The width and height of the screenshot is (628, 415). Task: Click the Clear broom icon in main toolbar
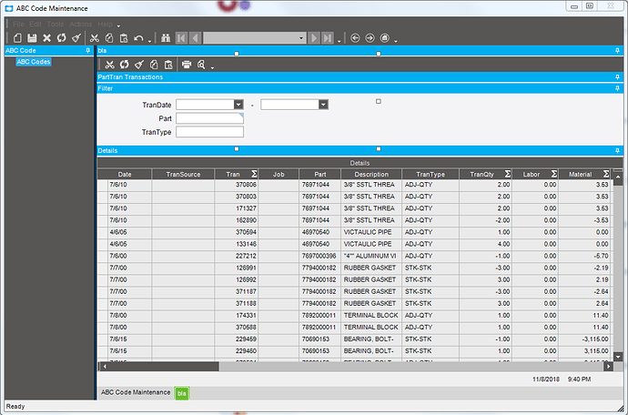(x=76, y=38)
